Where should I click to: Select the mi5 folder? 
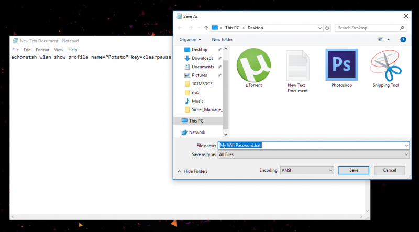(x=195, y=93)
